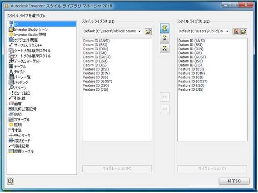Select 履歴テーブル style type
This screenshot has width=258, height=193.
21,151
